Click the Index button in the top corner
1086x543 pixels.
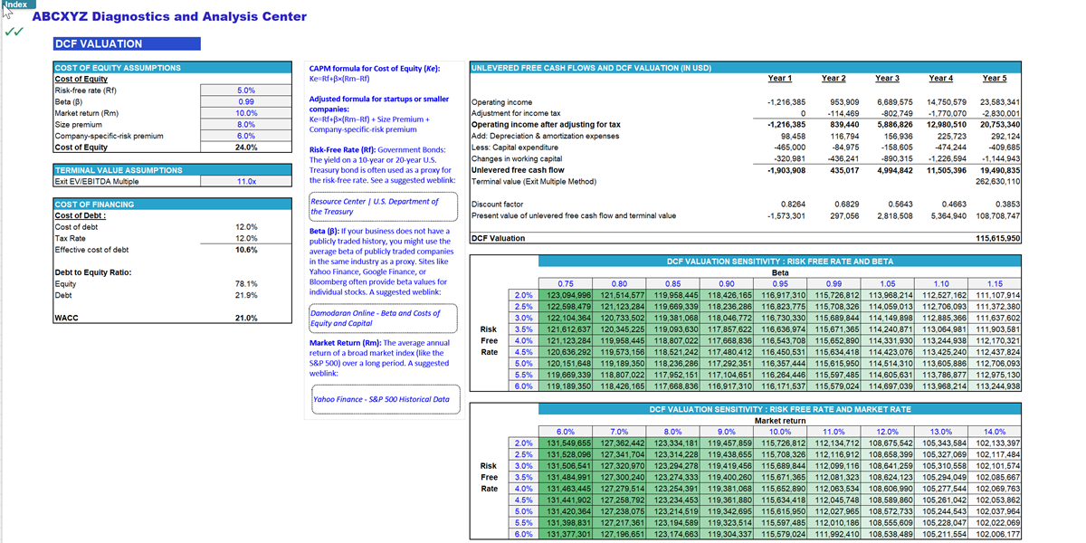pos(15,5)
